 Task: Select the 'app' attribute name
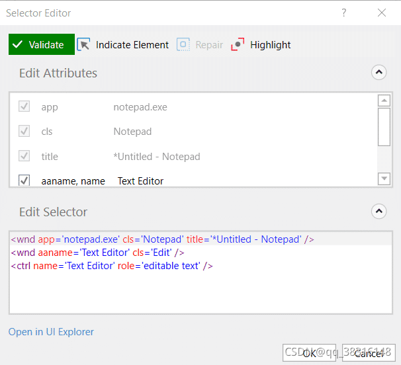[50, 107]
